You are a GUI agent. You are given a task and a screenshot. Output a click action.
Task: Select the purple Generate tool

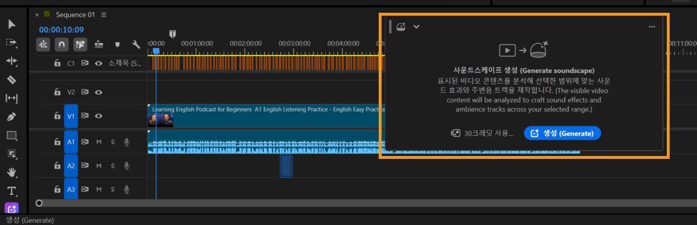pos(12,208)
